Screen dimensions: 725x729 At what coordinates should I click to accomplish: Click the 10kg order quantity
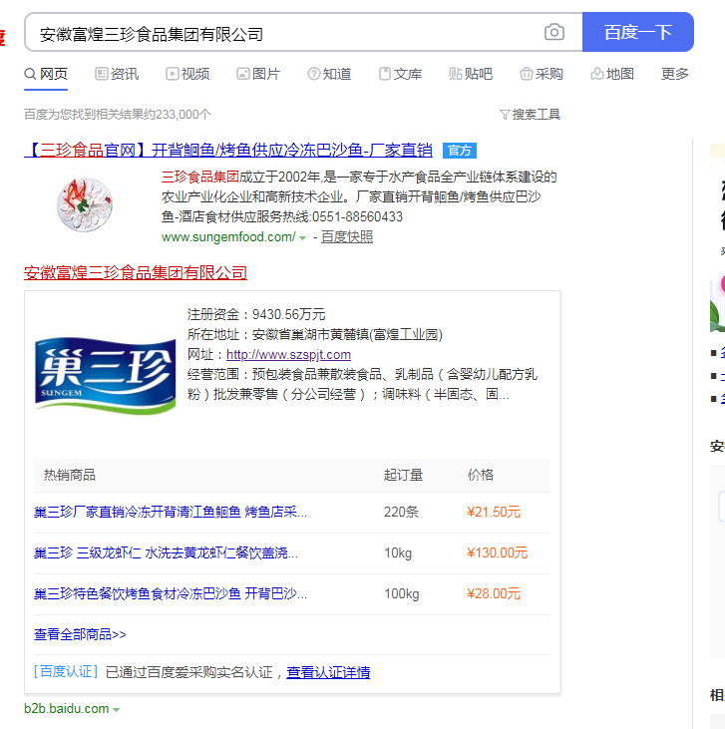pyautogui.click(x=398, y=552)
